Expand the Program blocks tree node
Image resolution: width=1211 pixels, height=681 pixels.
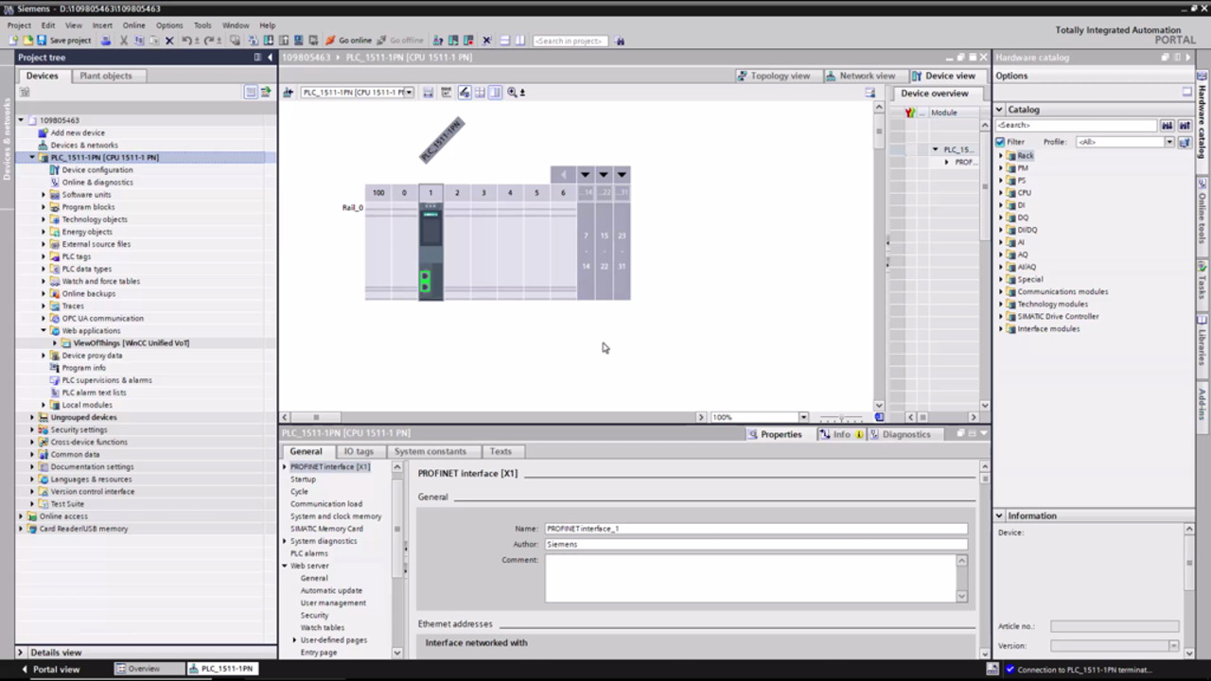pos(44,207)
